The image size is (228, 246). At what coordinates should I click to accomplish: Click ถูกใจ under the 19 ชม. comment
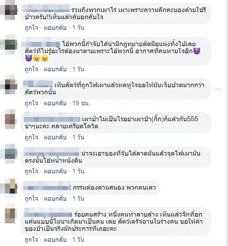tap(31, 103)
